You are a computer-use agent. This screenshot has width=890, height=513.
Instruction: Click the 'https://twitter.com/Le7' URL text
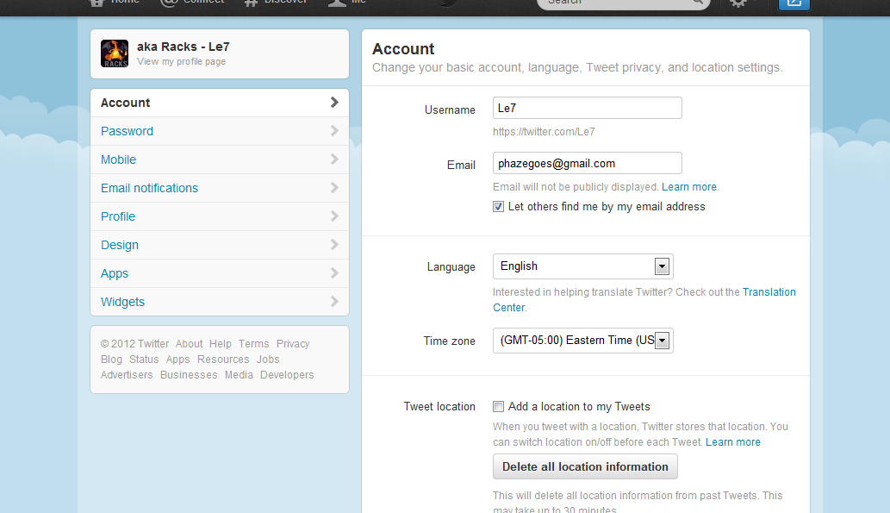click(544, 132)
